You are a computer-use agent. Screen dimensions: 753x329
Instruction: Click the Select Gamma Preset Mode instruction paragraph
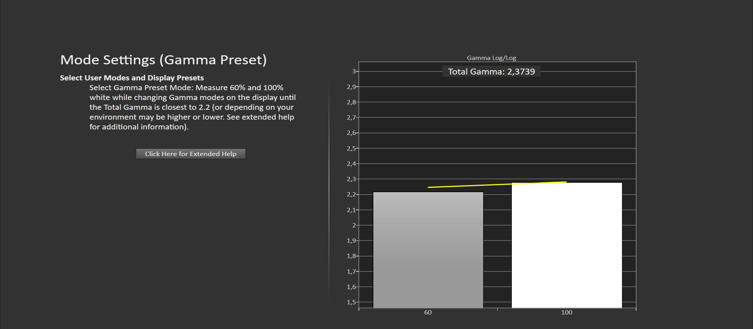[192, 107]
